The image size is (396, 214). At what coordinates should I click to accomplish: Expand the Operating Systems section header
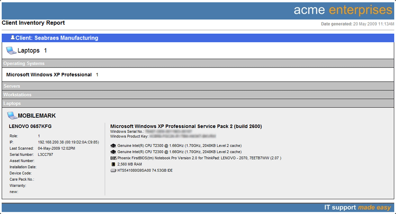(198, 63)
